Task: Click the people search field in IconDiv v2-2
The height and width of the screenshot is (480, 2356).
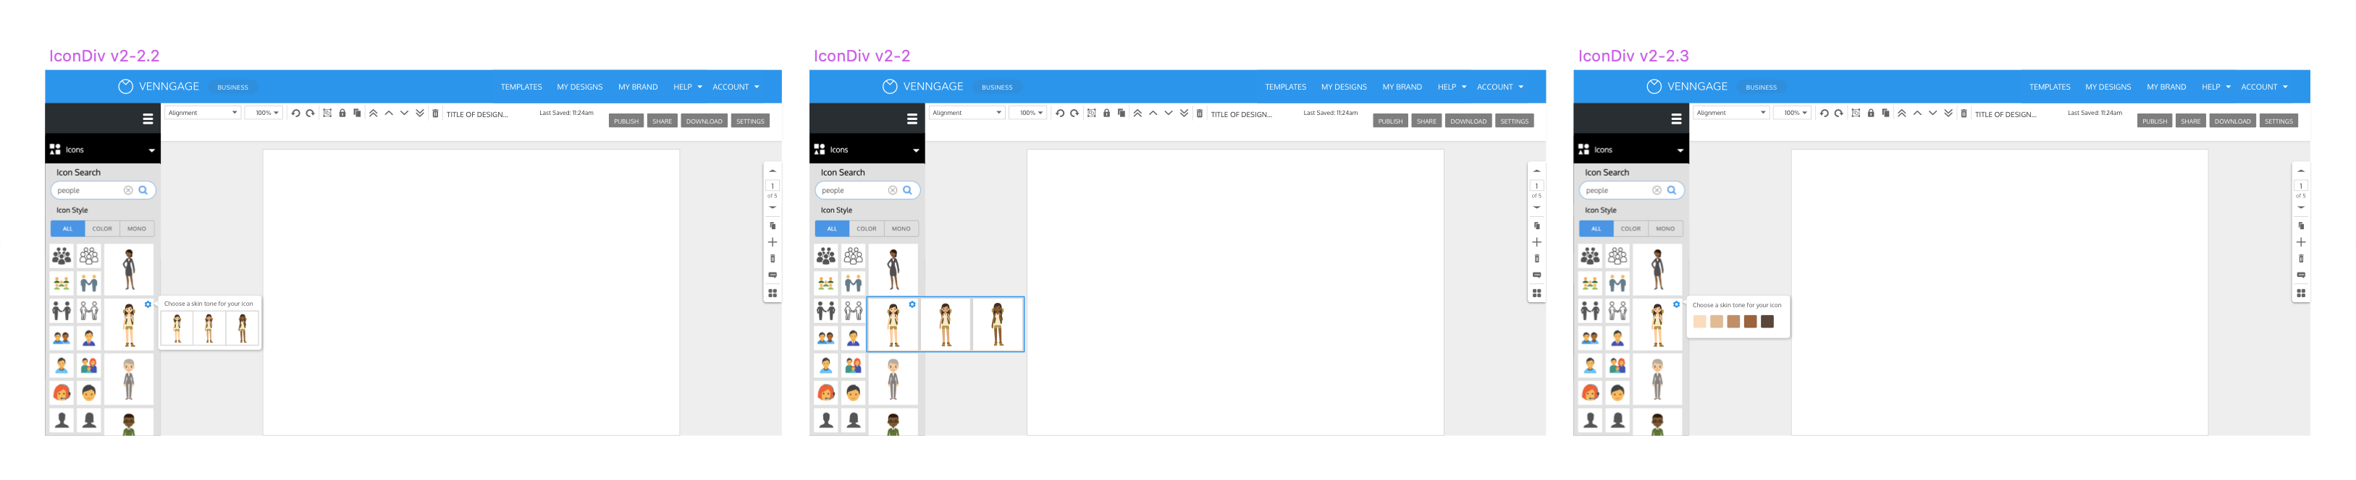Action: tap(867, 190)
